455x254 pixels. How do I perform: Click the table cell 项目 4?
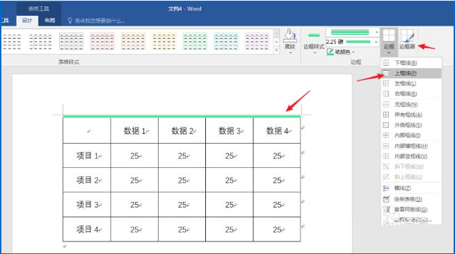coord(87,230)
